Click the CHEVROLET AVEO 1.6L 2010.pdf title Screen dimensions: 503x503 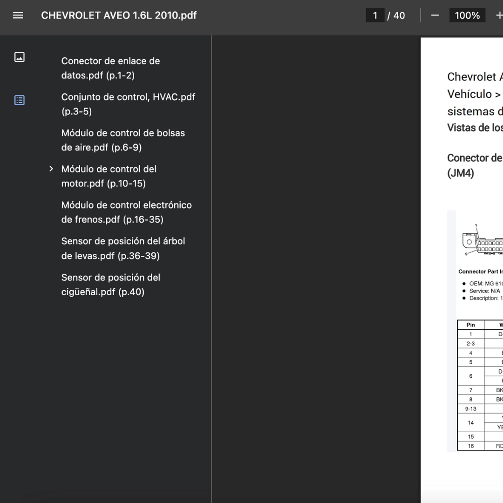click(x=119, y=15)
